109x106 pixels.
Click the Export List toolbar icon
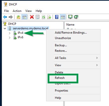click(x=49, y=17)
